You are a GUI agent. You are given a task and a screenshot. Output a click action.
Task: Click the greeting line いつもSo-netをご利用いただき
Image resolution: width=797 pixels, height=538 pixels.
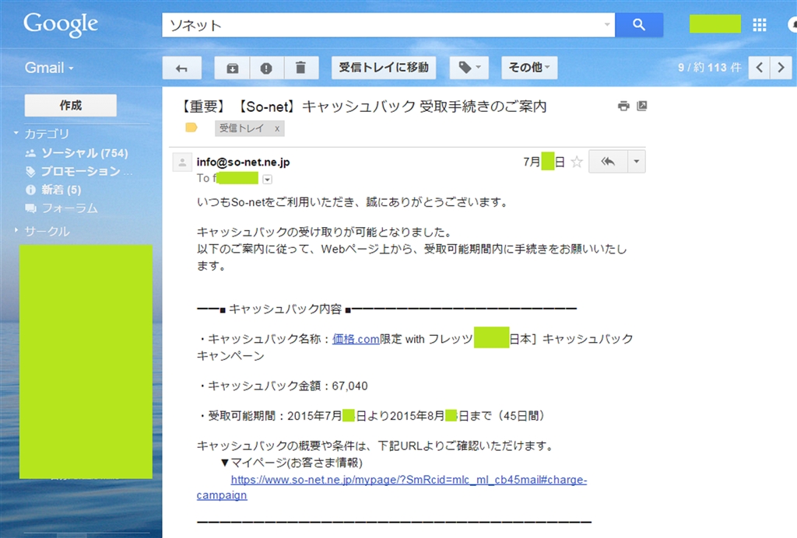(x=353, y=202)
